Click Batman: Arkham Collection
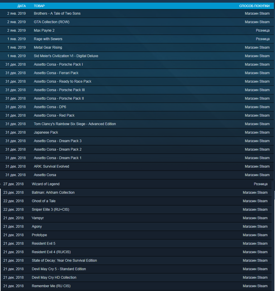 (53, 193)
